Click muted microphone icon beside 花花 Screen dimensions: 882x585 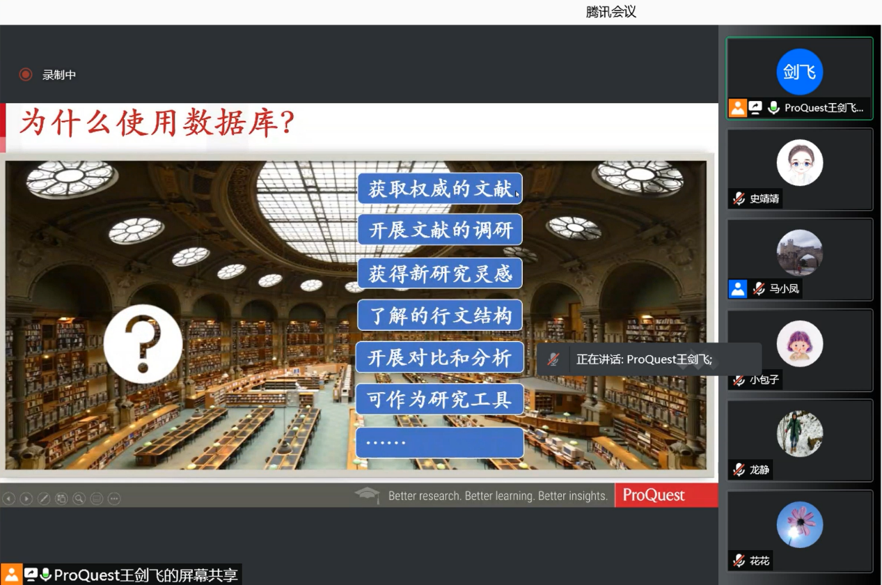[x=739, y=561]
